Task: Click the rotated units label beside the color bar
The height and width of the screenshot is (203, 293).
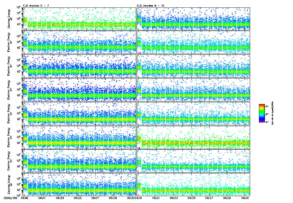Action: [x=272, y=113]
